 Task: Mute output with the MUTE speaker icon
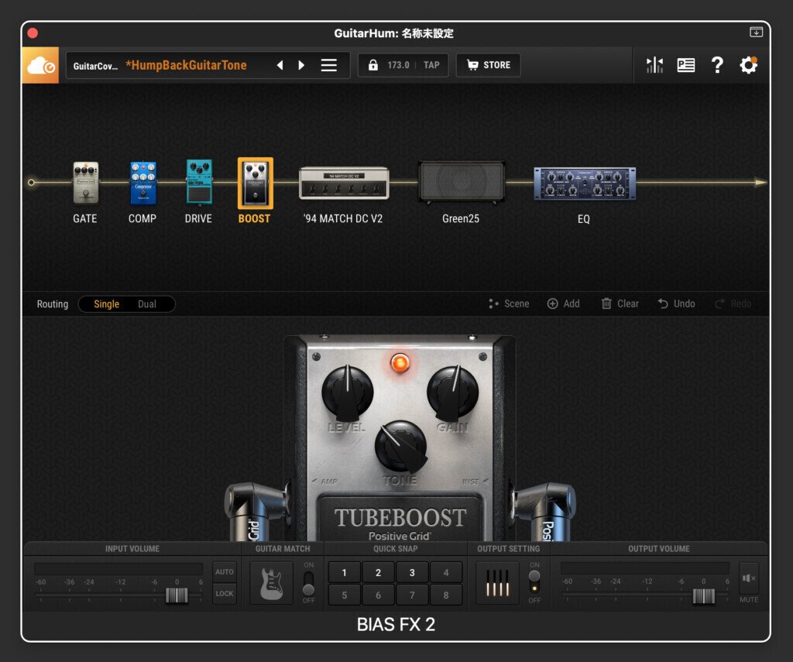749,578
